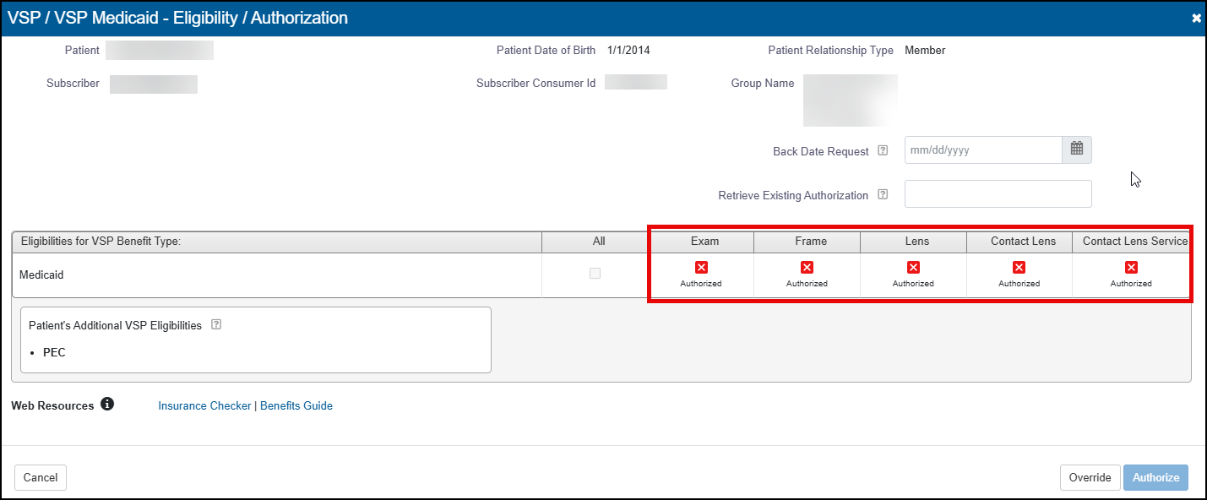The width and height of the screenshot is (1207, 500).
Task: Toggle the Frame authorized checkbox
Action: (807, 268)
